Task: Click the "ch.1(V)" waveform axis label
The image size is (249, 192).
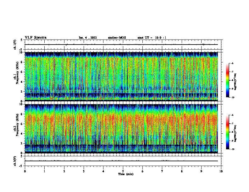Action: (15, 45)
